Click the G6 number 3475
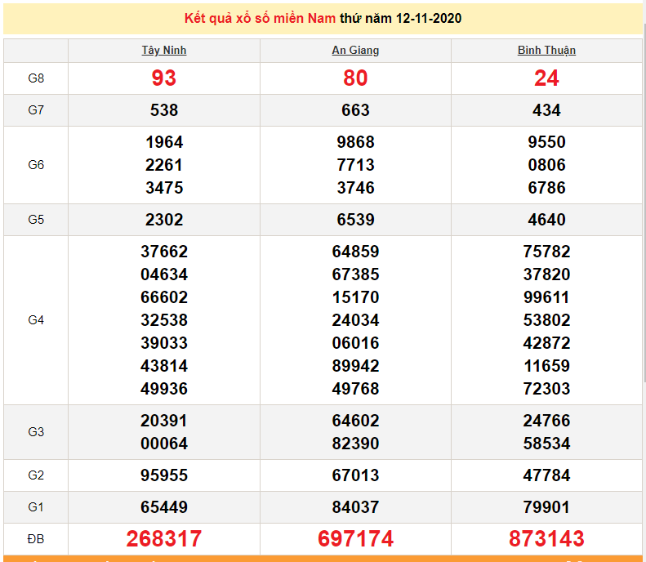Image resolution: width=646 pixels, height=562 pixels. point(164,188)
